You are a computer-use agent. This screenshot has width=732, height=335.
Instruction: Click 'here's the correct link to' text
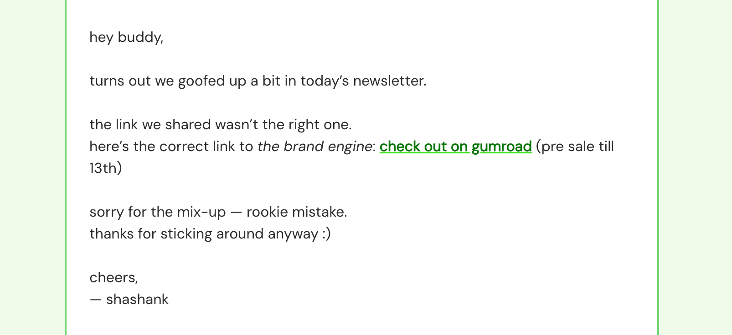tap(171, 147)
